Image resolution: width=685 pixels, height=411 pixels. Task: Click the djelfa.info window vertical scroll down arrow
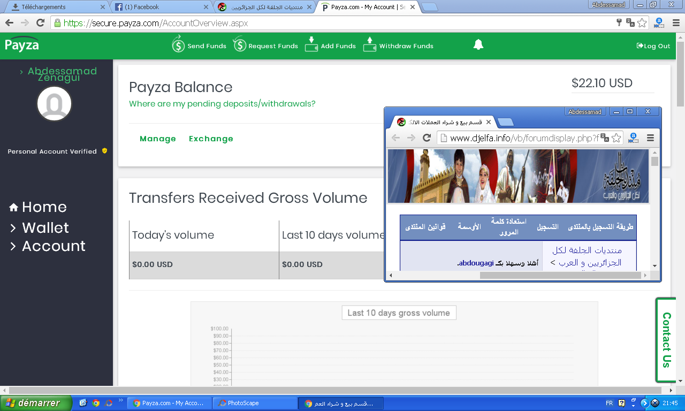tap(654, 266)
